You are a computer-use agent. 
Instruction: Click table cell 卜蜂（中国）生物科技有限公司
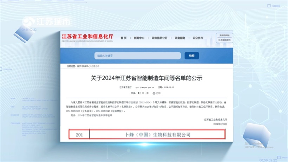(x=157, y=135)
